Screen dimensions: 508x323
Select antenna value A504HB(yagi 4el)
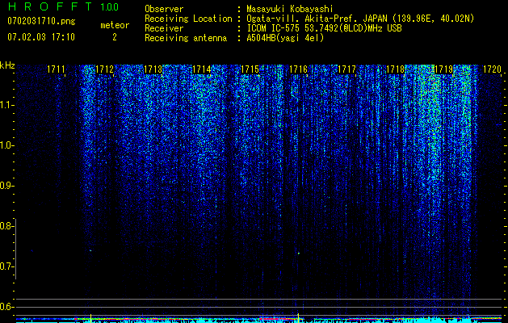point(285,38)
